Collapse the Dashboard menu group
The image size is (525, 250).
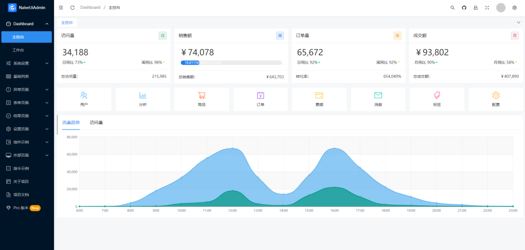(47, 24)
